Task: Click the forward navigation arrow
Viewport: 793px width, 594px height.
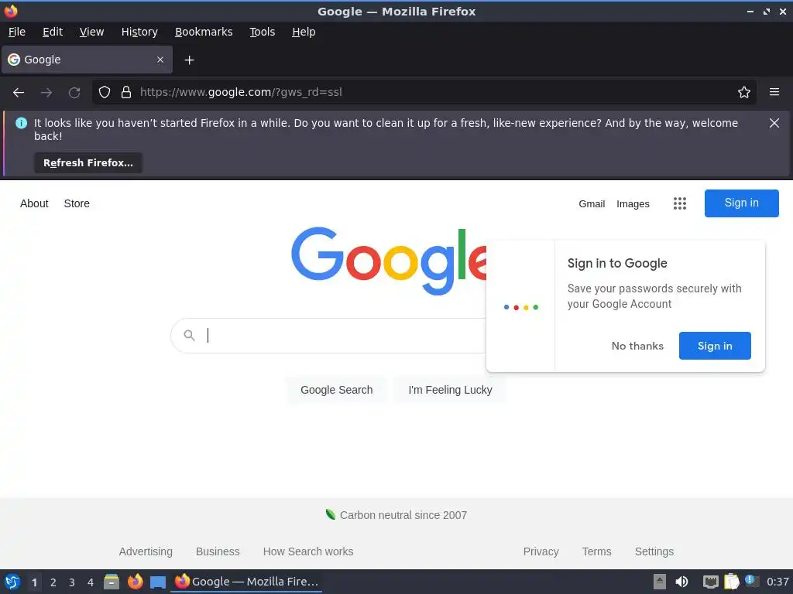Action: tap(46, 93)
